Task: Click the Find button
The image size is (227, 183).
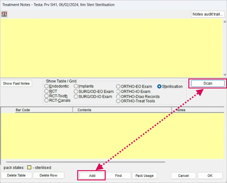Action: [x=118, y=176]
